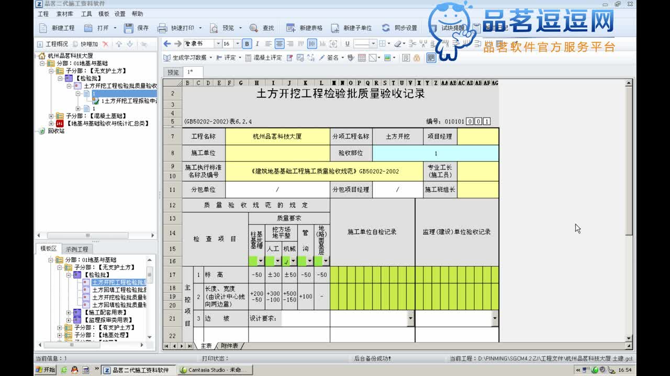Expand the 【地基与基础验收与统计汇总类】 node
670x376 pixels.
51,124
